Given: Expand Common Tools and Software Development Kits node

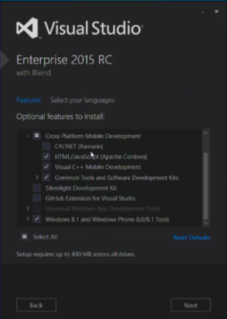Looking at the screenshot, I should point(37,177).
